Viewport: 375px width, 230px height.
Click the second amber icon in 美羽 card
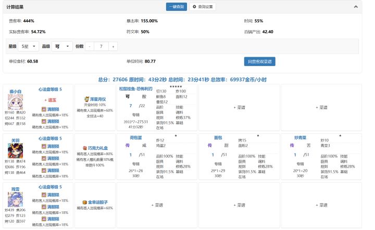tap(44, 158)
